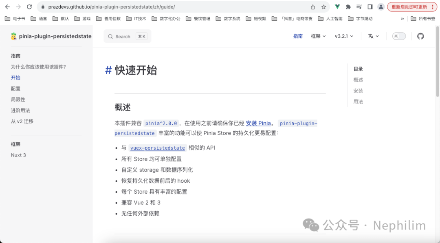Image resolution: width=440 pixels, height=243 pixels.
Task: Click pinia-plugin-persistedstate site title
Action: [55, 36]
